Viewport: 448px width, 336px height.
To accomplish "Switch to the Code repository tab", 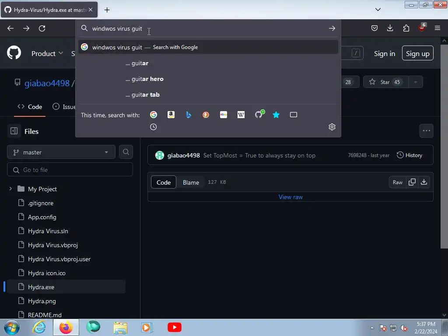I will [30, 107].
